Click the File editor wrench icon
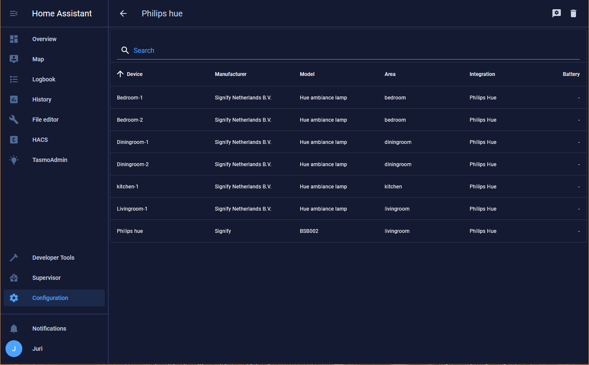589x365 pixels. pyautogui.click(x=14, y=120)
